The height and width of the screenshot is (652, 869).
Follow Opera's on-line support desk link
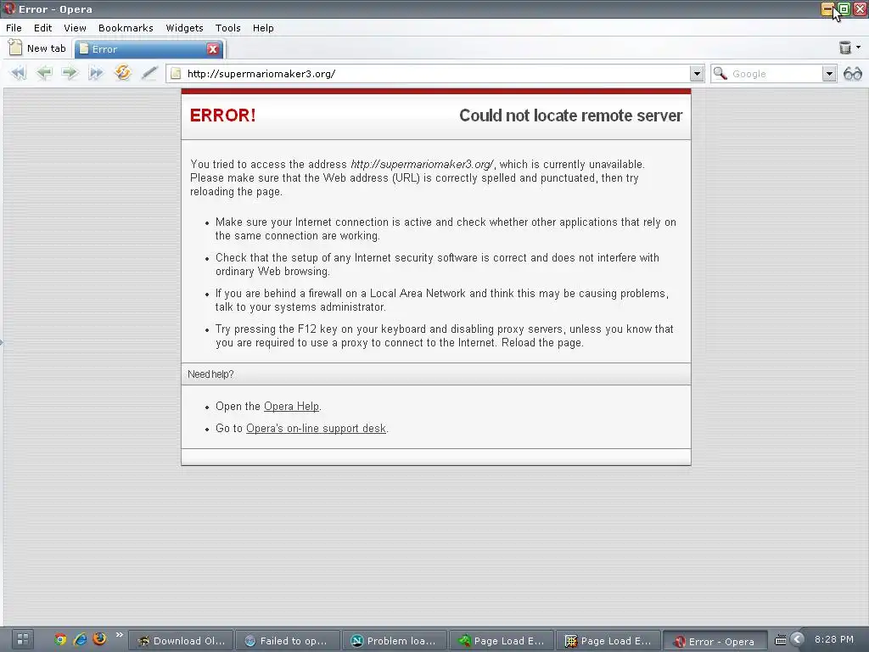[x=316, y=429]
